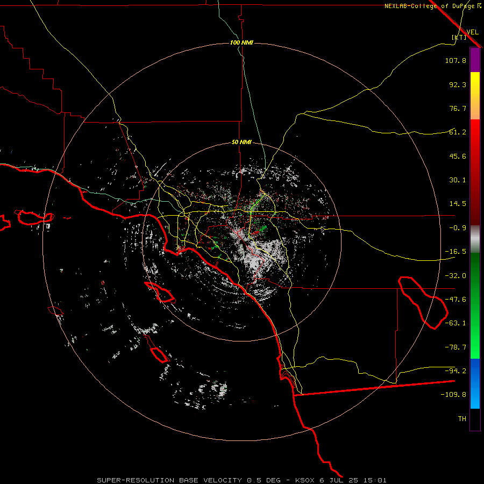Click the [KT] units label
Image resolution: width=484 pixels, height=484 pixels.
tap(459, 37)
